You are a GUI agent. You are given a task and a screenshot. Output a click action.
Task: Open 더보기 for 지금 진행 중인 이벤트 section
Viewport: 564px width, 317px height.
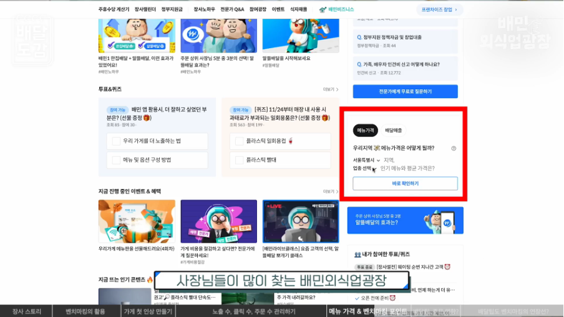point(331,192)
